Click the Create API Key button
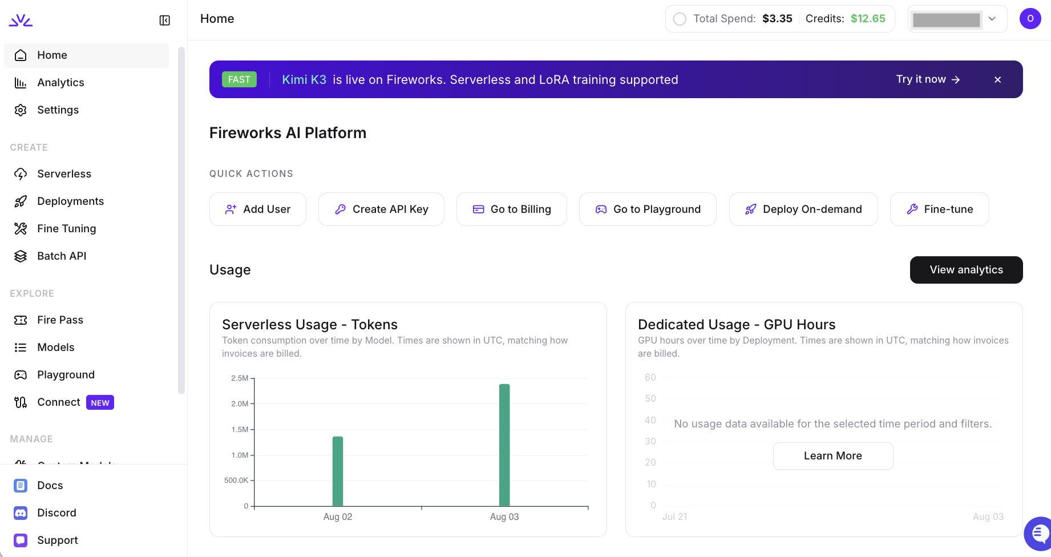Viewport: 1051px width, 557px height. tap(381, 209)
